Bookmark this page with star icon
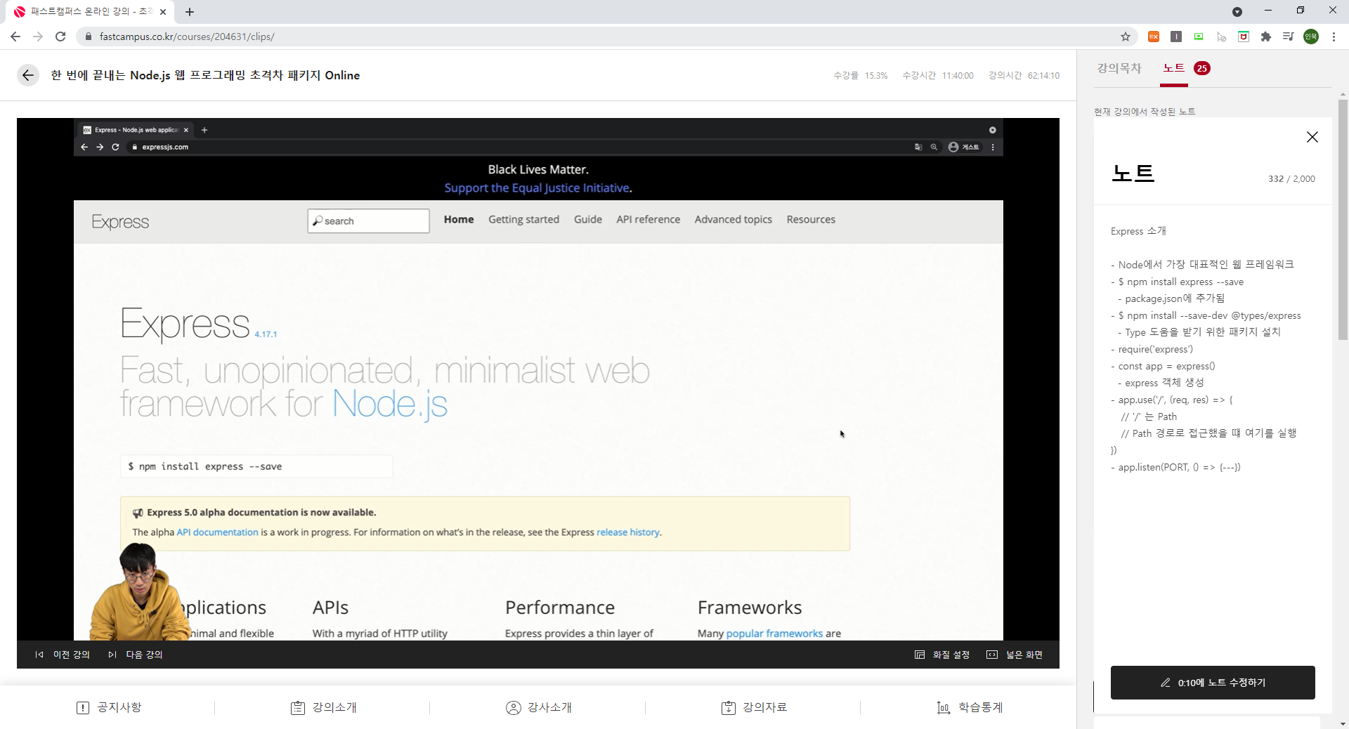Viewport: 1349px width, 729px height. coord(1126,37)
